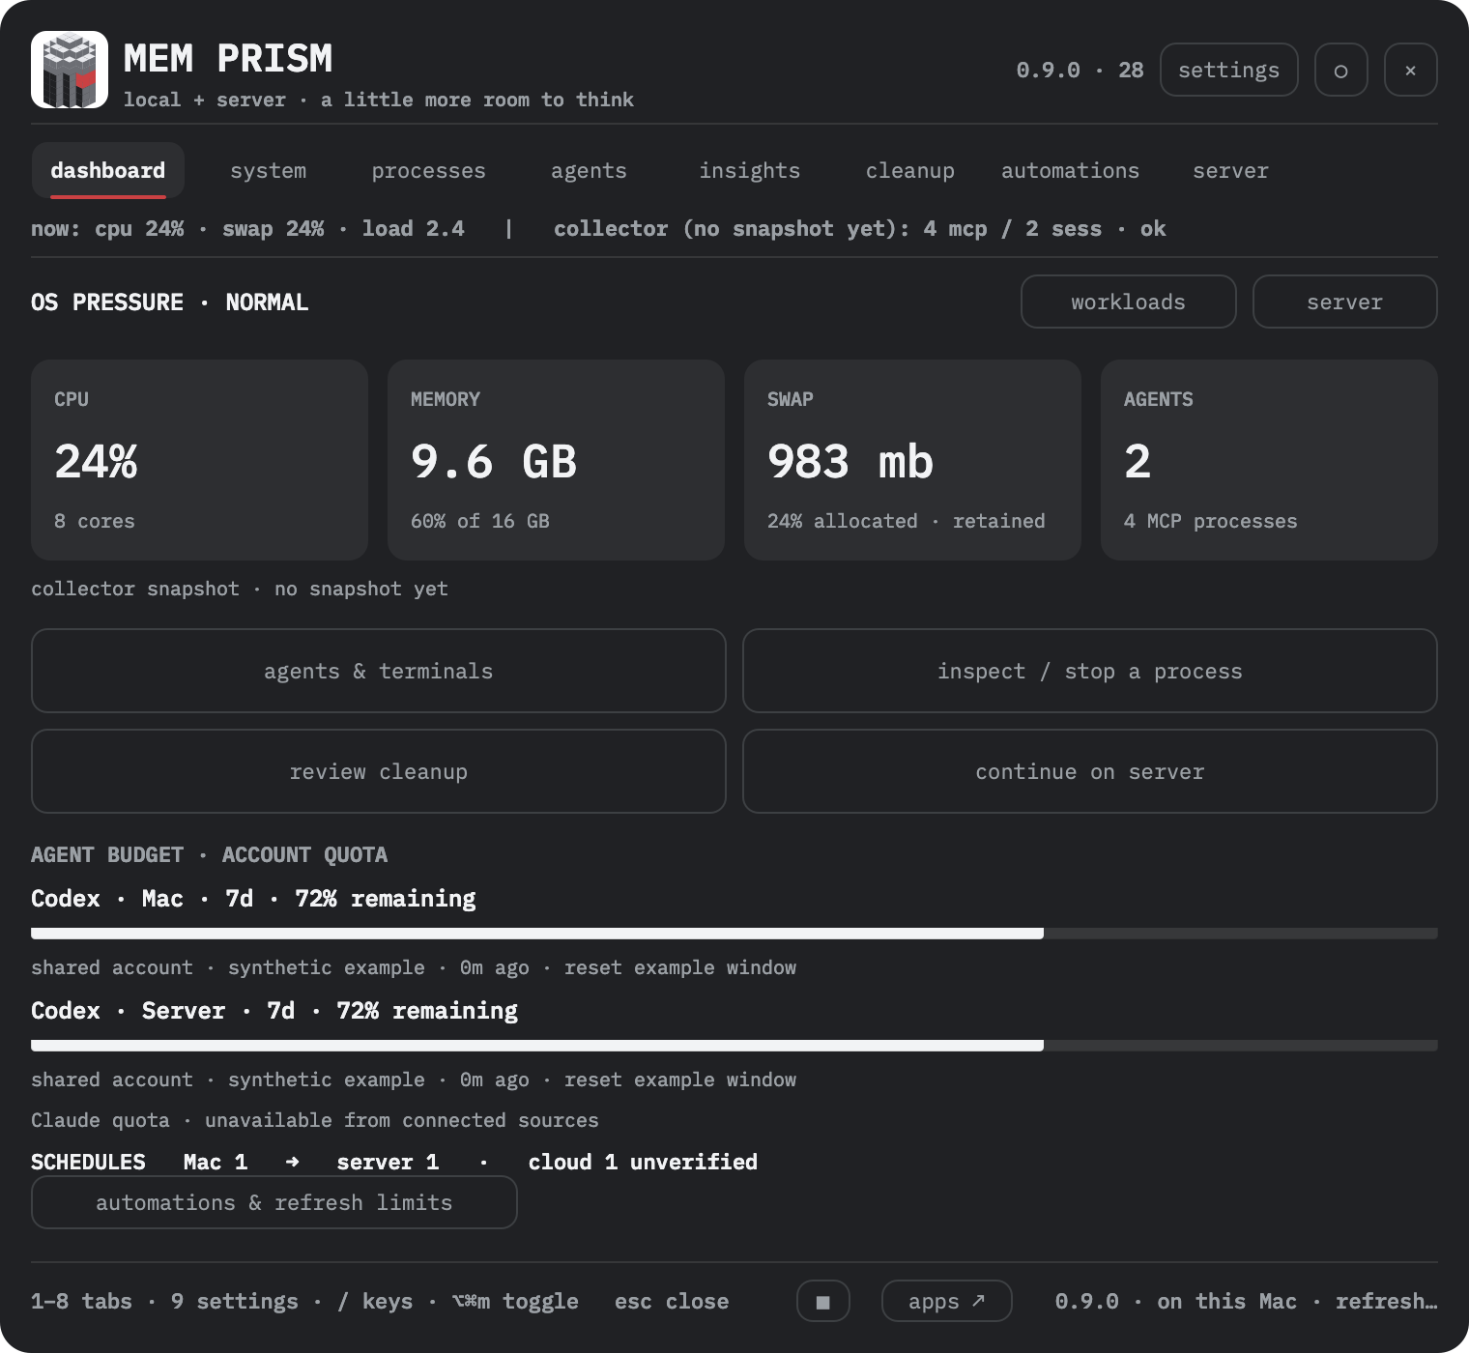The image size is (1469, 1353).
Task: Switch to the processes tab
Action: pyautogui.click(x=429, y=171)
